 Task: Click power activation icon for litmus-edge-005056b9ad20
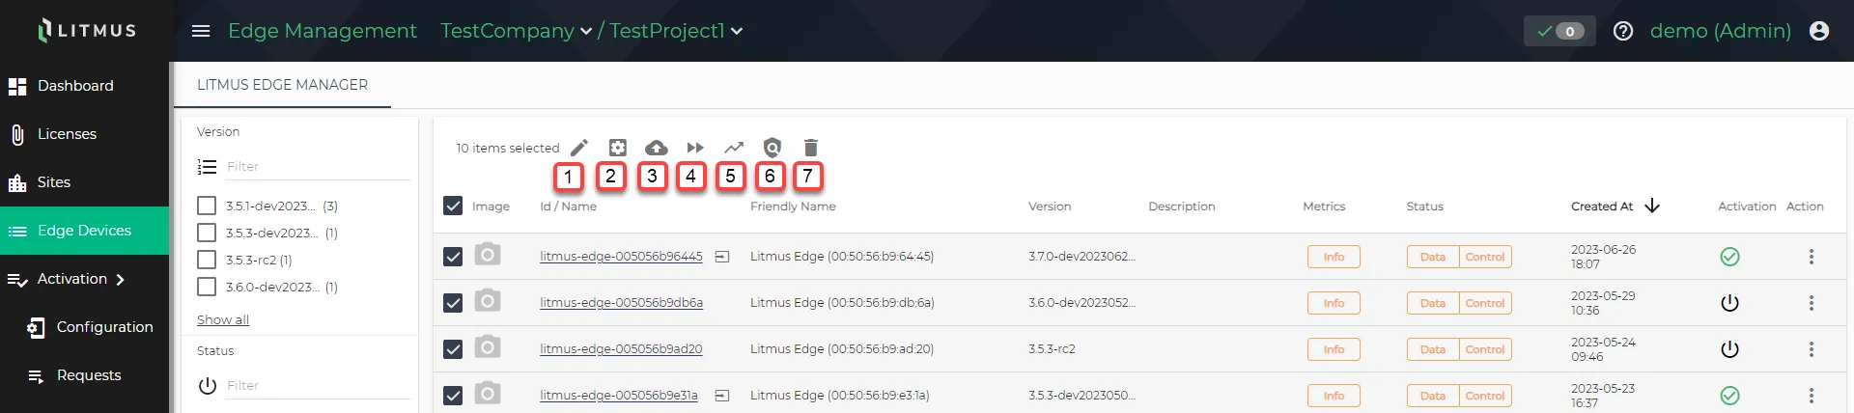point(1730,349)
